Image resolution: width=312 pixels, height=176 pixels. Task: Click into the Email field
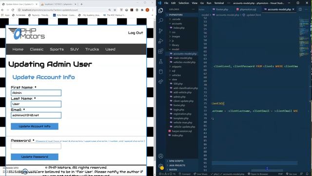click(x=36, y=115)
